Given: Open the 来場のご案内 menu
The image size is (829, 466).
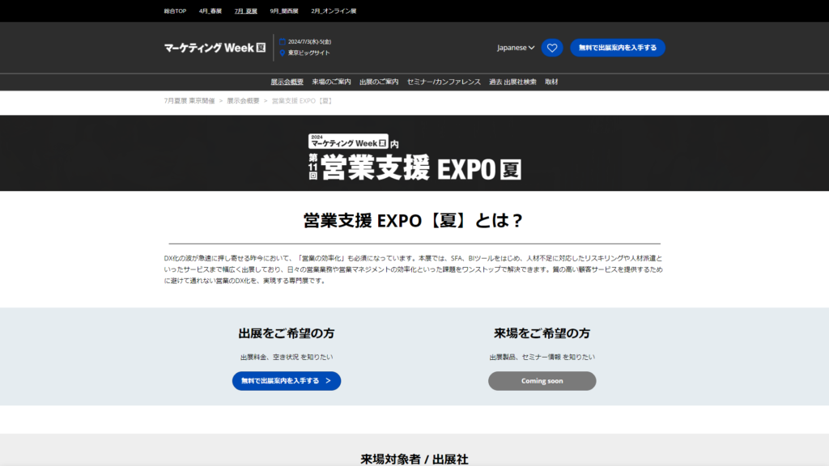Looking at the screenshot, I should tap(331, 82).
